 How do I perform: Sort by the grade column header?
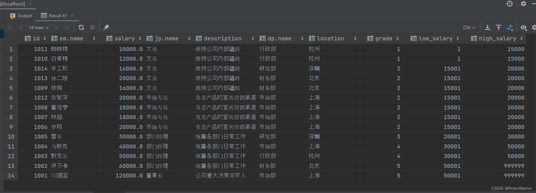point(381,38)
